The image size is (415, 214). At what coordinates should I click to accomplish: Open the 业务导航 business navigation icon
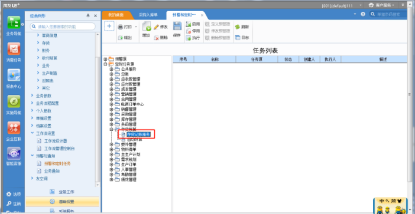(x=14, y=22)
